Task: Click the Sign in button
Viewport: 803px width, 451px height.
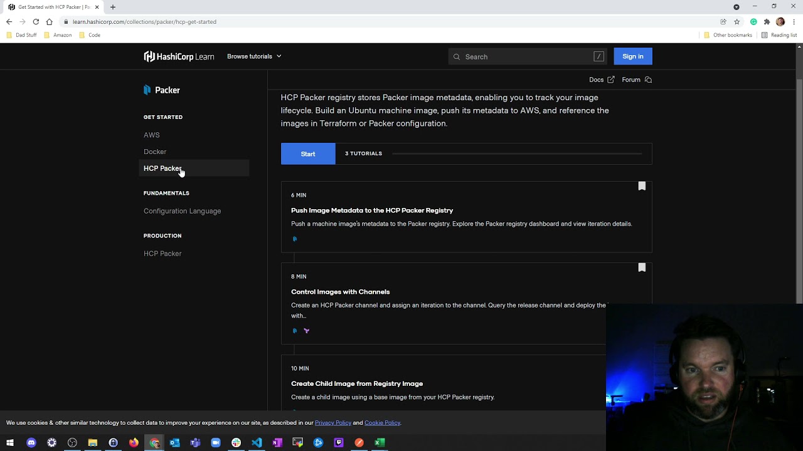Action: [x=633, y=56]
